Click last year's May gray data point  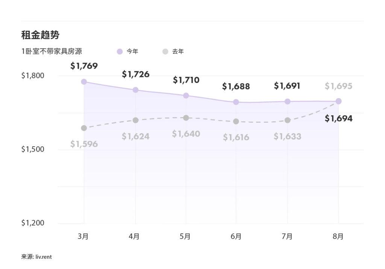pos(186,118)
